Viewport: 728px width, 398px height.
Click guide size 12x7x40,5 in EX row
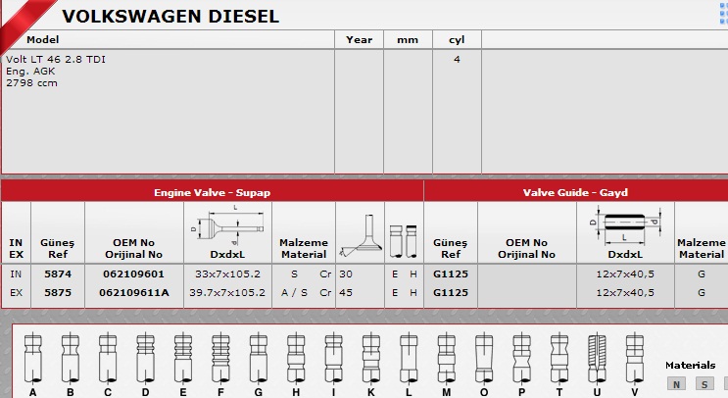point(625,292)
